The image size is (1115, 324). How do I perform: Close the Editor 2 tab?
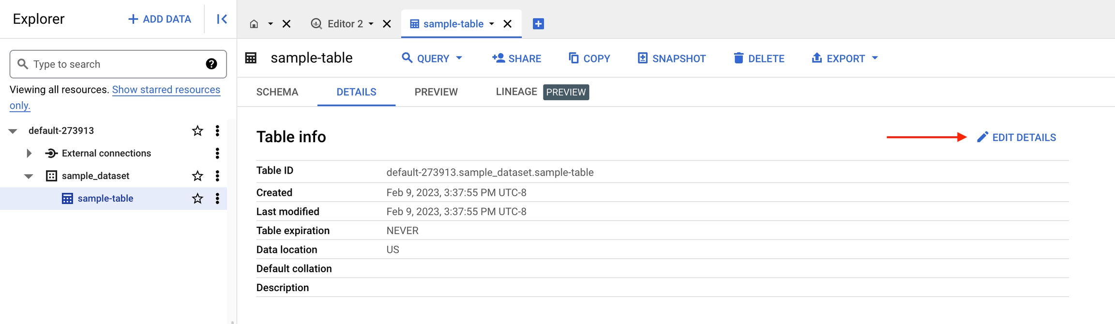[387, 24]
